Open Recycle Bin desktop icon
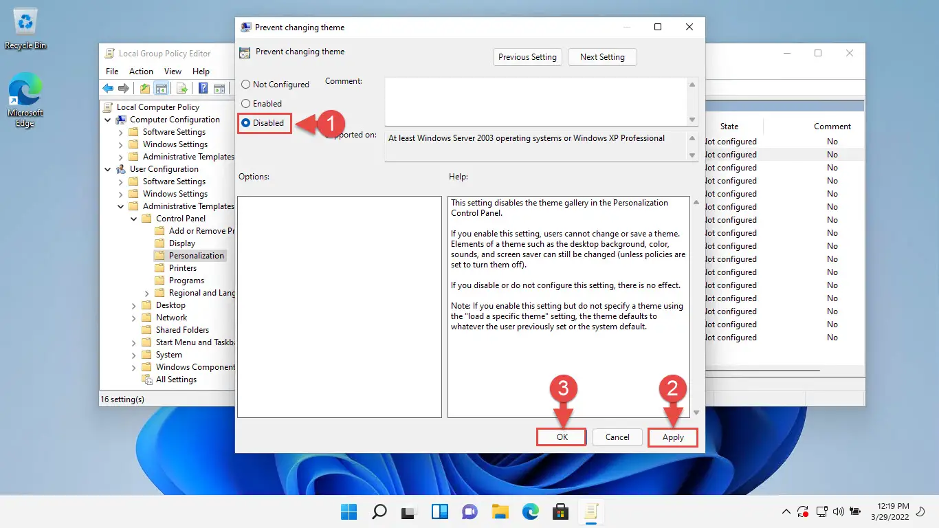939x528 pixels. tap(25, 30)
